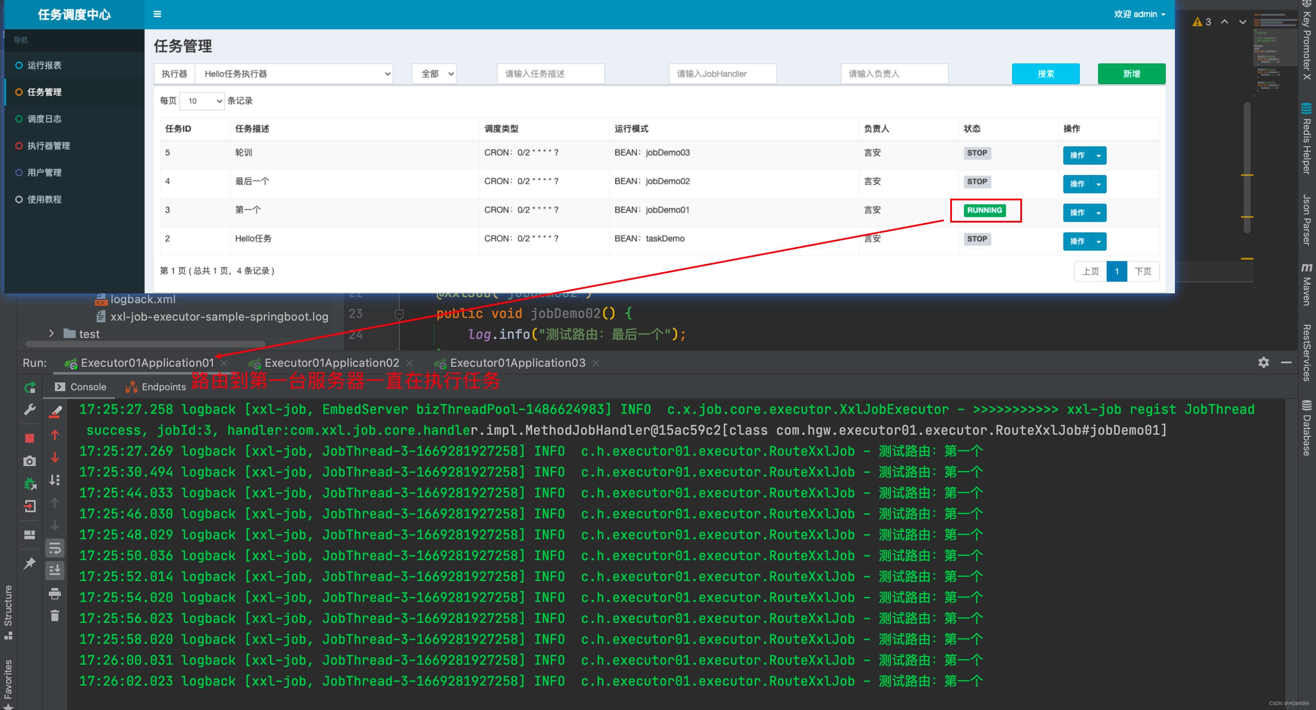Viewport: 1316px width, 710px height.
Task: Open RestServices tool window
Action: [x=1307, y=353]
